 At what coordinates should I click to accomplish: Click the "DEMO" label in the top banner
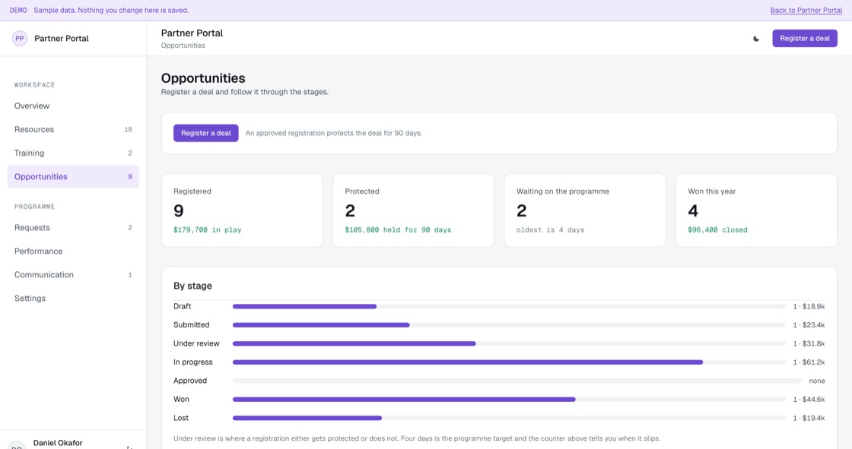point(18,11)
